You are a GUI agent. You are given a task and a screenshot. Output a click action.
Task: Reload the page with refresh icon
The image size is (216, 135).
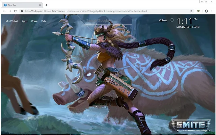coord(15,11)
